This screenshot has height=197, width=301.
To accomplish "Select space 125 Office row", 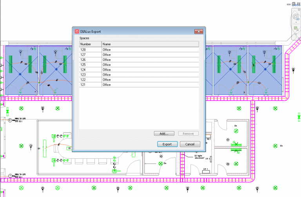I will [139, 65].
